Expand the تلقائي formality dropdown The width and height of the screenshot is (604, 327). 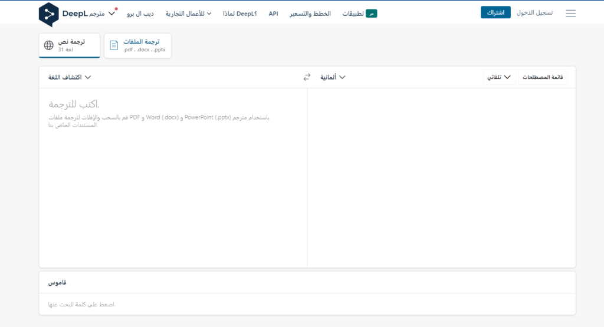pos(498,77)
